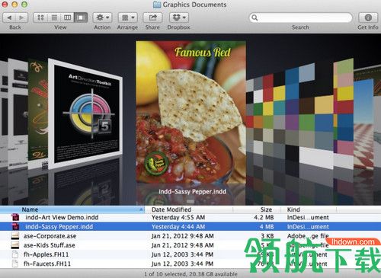Click the Get Info button
Image resolution: width=381 pixels, height=278 pixels.
point(368,18)
